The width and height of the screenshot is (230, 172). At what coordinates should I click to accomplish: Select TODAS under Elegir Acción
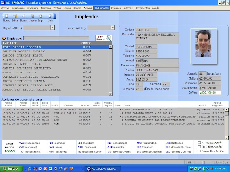pos(10,151)
